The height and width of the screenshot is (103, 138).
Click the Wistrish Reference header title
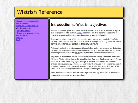40,12
